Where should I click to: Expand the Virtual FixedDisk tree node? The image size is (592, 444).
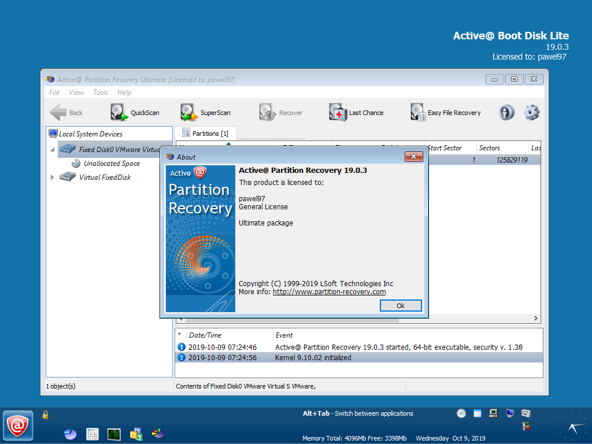click(x=53, y=177)
